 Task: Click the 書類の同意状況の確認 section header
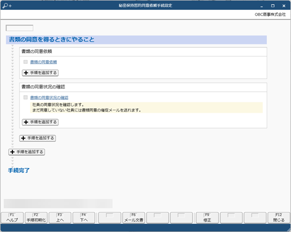(143, 87)
